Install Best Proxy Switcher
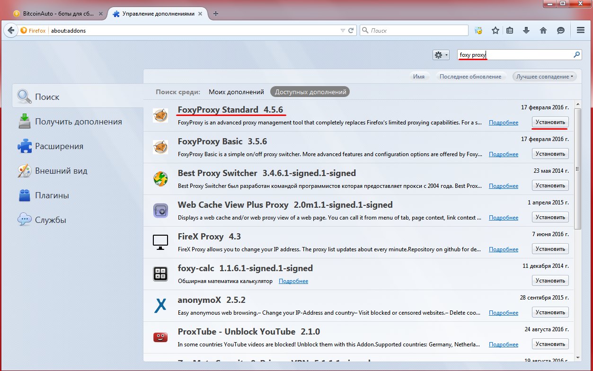593x371 pixels. click(550, 185)
